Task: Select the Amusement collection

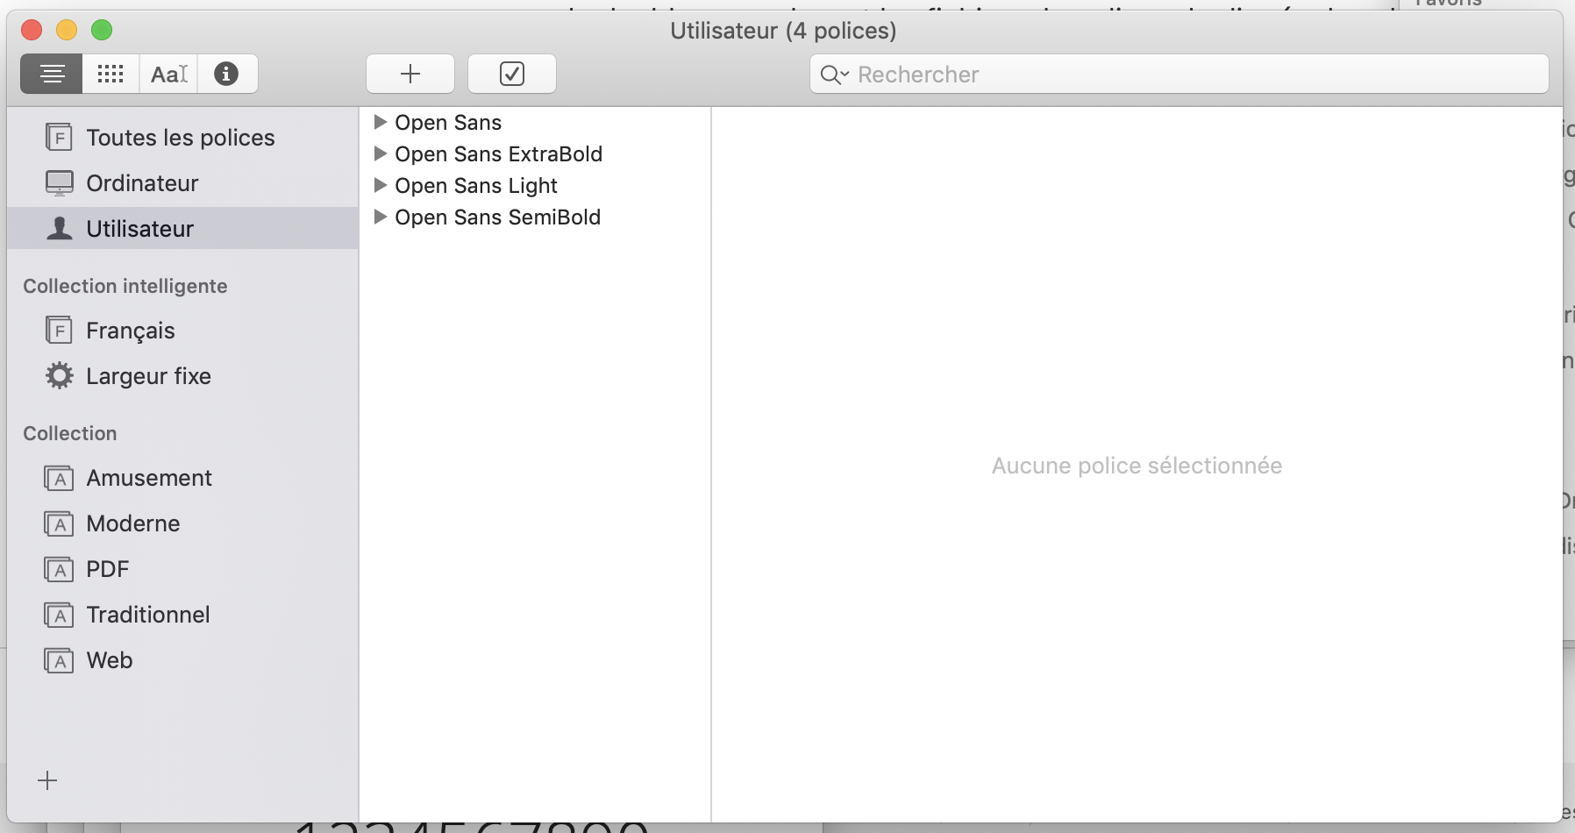Action: [182, 478]
